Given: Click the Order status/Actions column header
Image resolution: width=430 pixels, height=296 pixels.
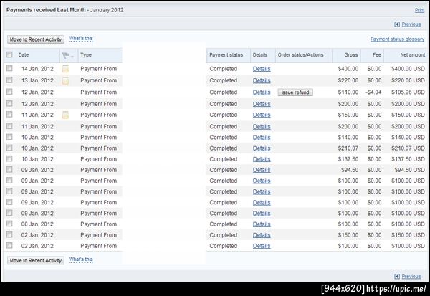Looking at the screenshot, I should pos(300,55).
